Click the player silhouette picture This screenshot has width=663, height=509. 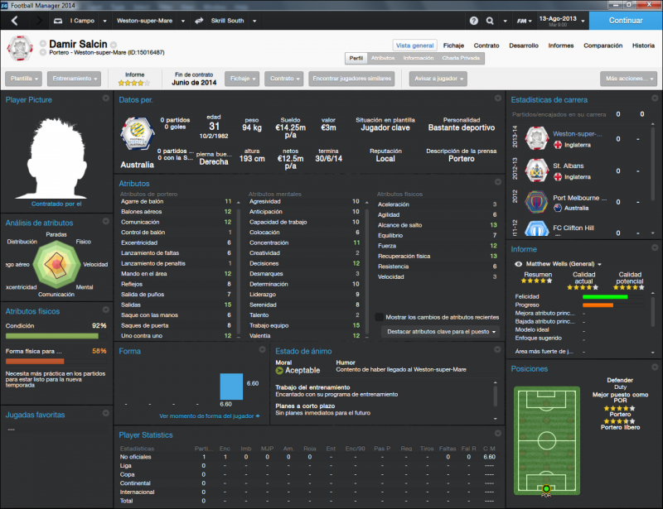[56, 158]
